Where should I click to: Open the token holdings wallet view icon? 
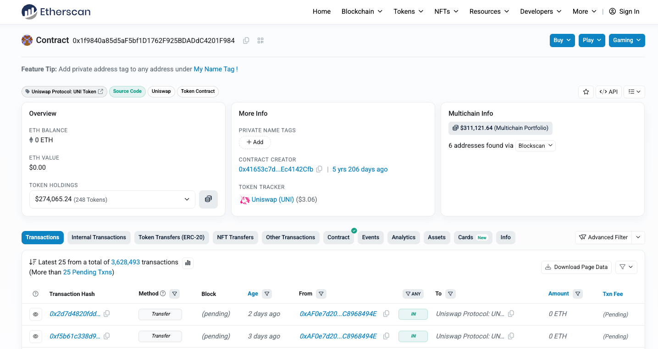[208, 199]
